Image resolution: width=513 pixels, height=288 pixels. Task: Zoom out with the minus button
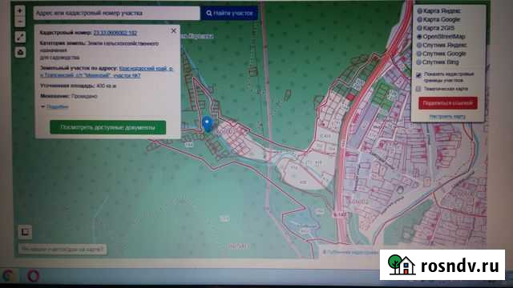[x=20, y=22]
